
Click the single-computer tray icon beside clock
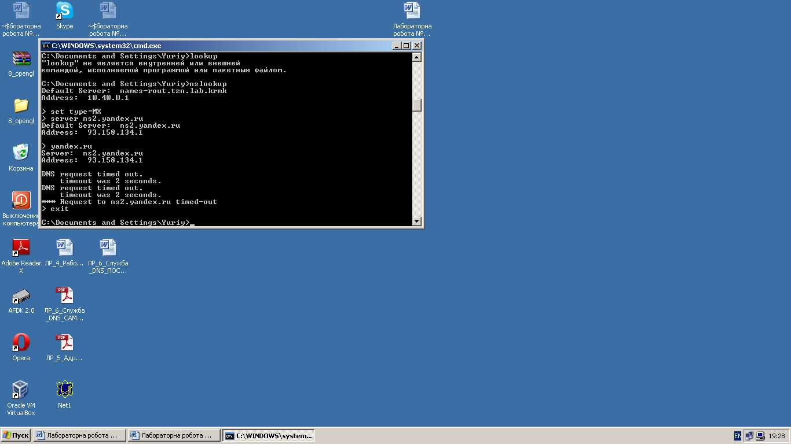(x=760, y=436)
